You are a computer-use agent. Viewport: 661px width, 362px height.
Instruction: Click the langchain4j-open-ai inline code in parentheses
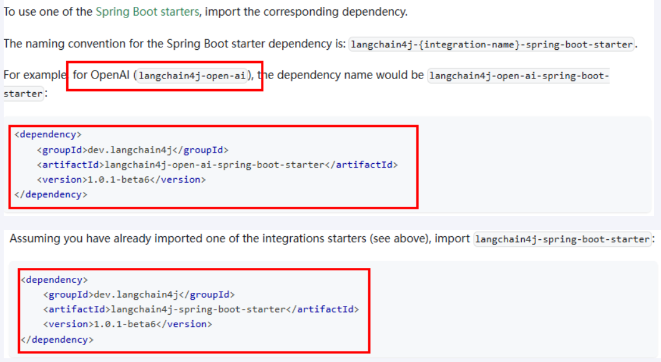(x=192, y=76)
